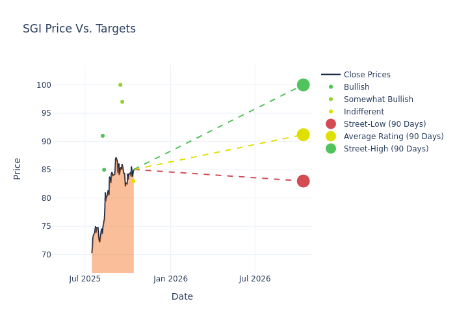The height and width of the screenshot is (325, 455).
Task: Click the Date axis title
Action: pos(182,296)
